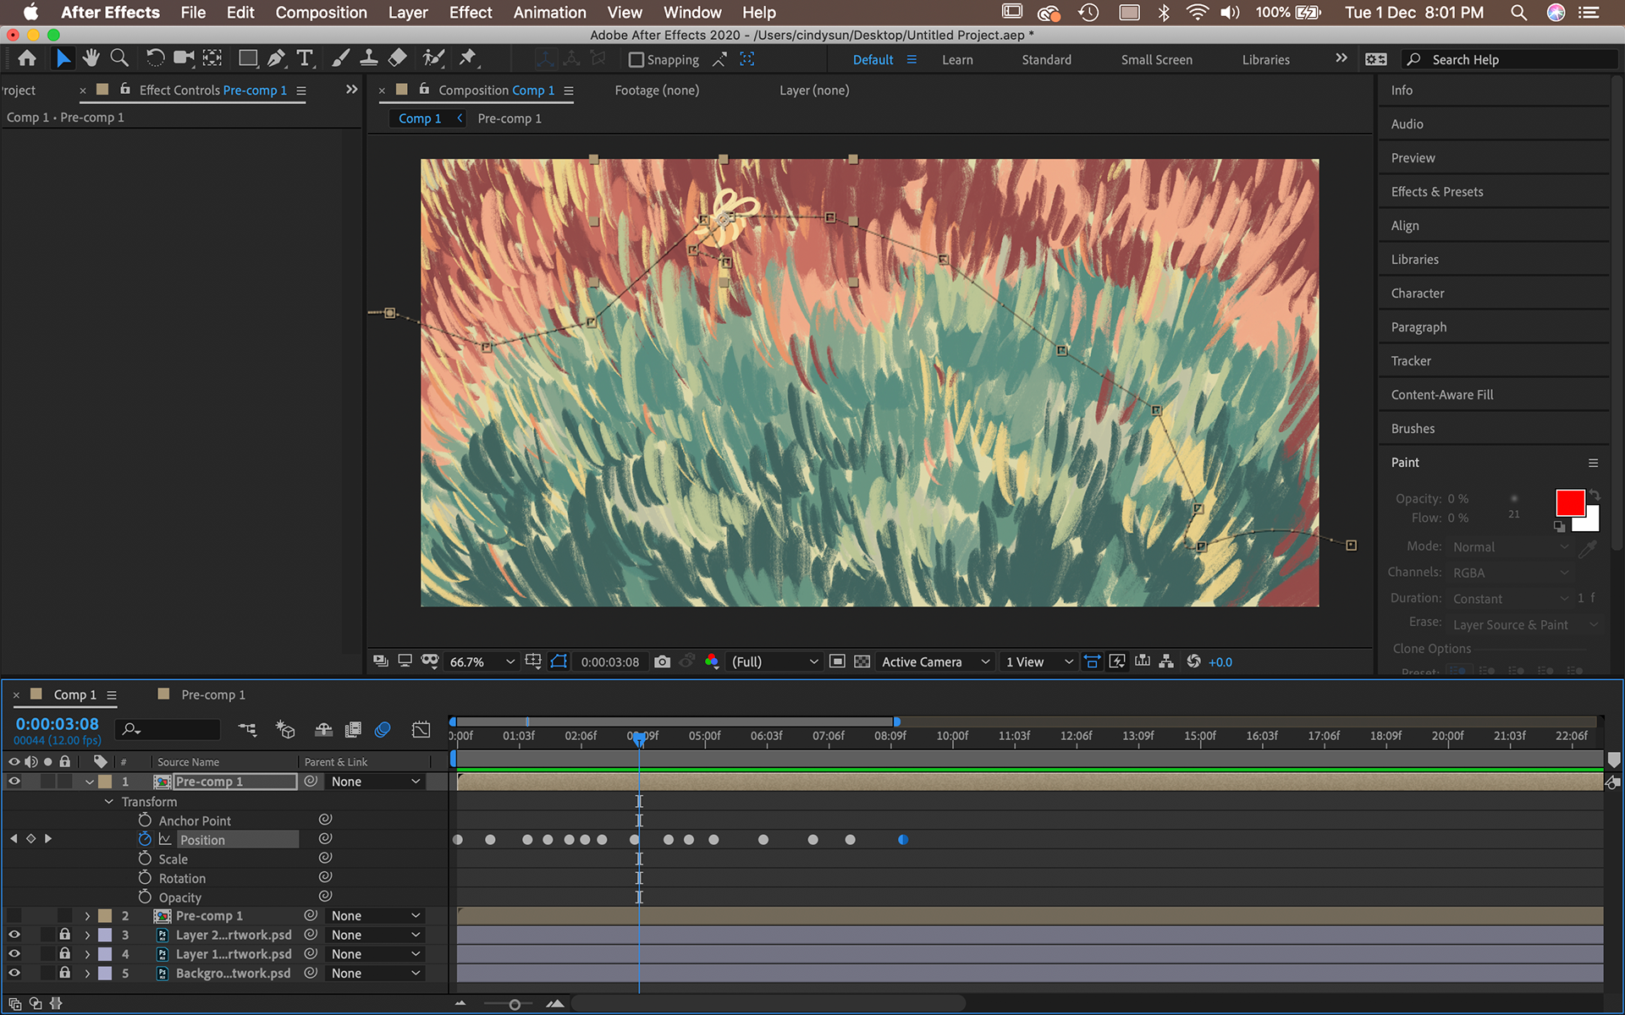The height and width of the screenshot is (1015, 1625).
Task: Open the Effect Controls Pre-comp 1 tab
Action: click(x=212, y=91)
